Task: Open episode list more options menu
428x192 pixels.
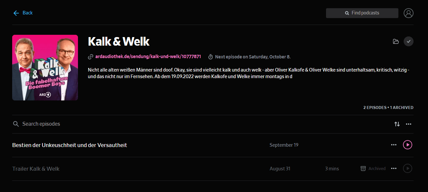Action: (x=409, y=124)
